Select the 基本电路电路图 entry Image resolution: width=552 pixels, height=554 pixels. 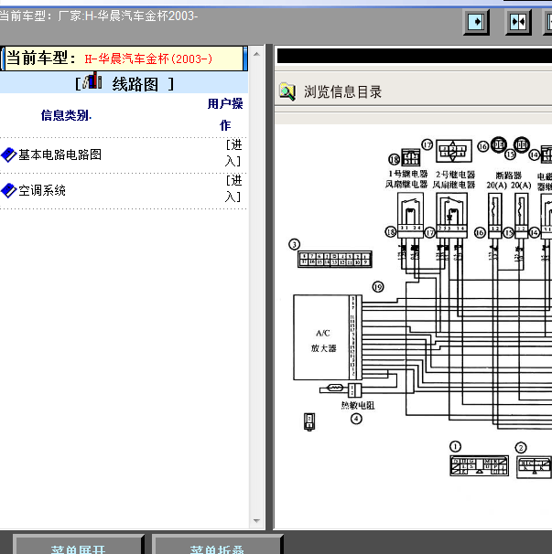(x=60, y=154)
